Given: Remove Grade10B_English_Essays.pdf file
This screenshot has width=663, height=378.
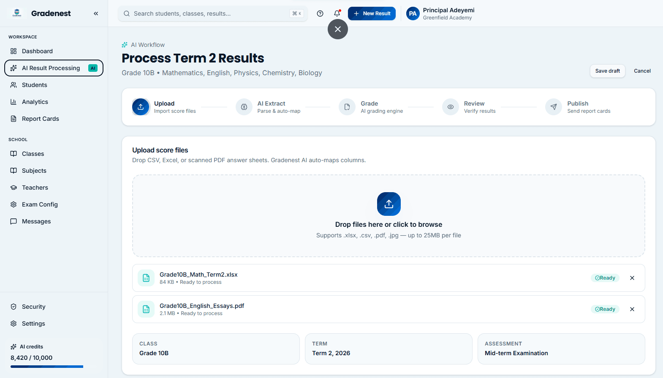Looking at the screenshot, I should (632, 309).
